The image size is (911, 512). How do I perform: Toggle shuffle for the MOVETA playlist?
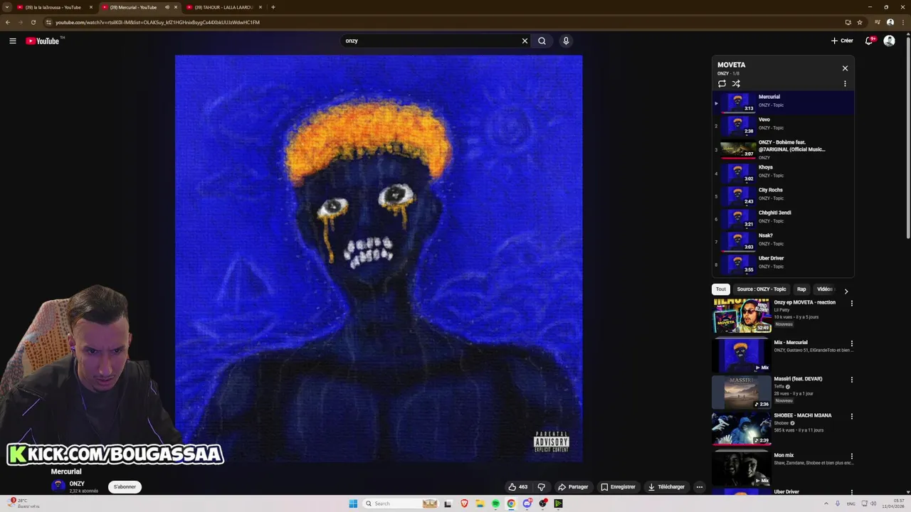(736, 84)
